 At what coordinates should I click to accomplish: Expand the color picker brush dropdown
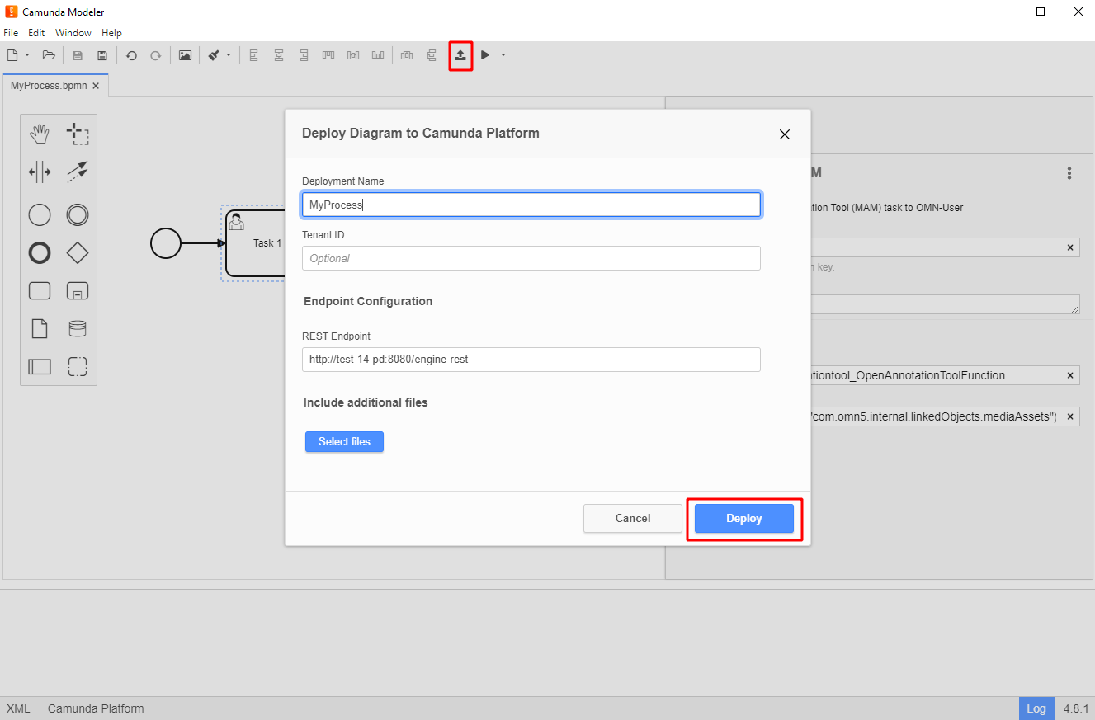tap(229, 55)
